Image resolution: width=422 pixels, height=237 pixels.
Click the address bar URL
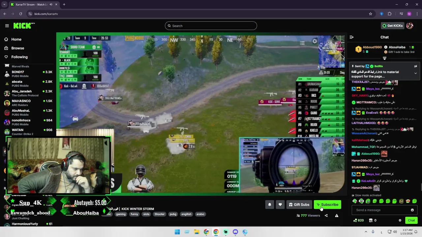click(x=46, y=14)
